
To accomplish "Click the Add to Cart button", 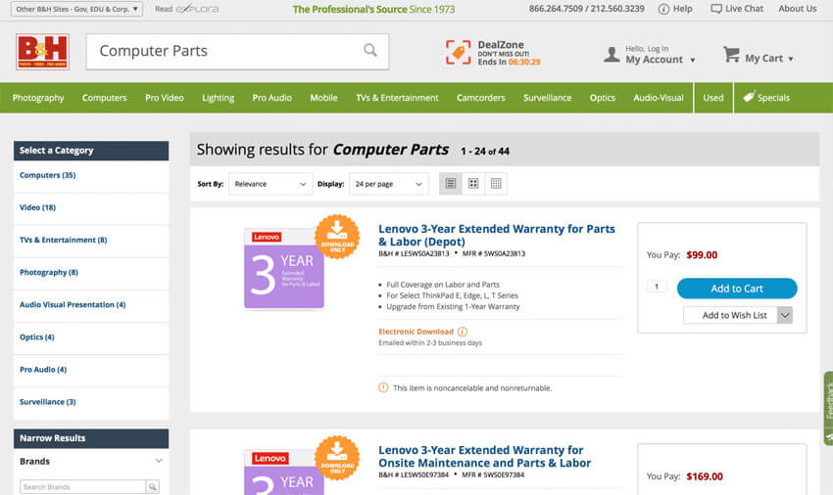I will (x=737, y=289).
